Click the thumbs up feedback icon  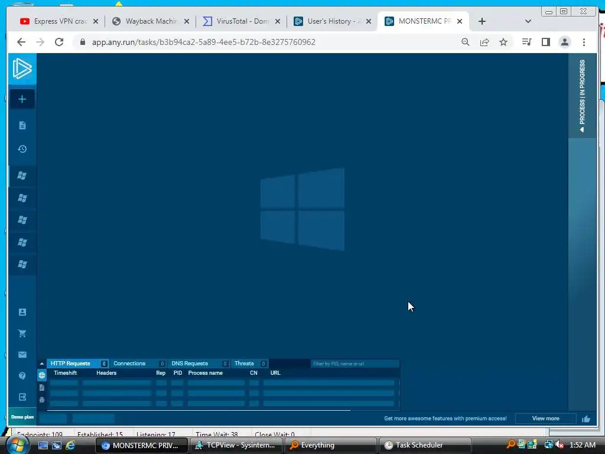click(586, 419)
